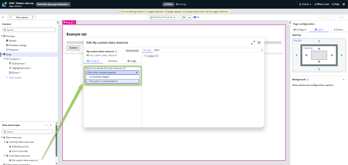Click the Undo arrow icon
Image resolution: width=348 pixels, height=165 pixels.
(x=321, y=17)
